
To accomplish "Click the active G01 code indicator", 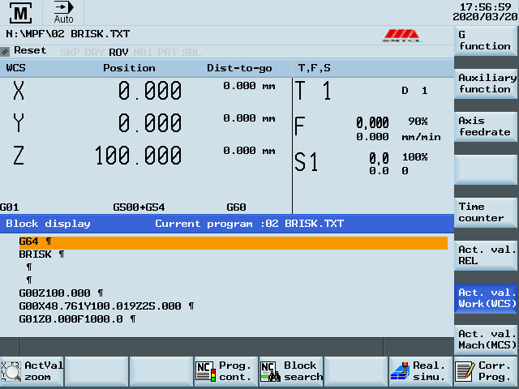I will 10,207.
